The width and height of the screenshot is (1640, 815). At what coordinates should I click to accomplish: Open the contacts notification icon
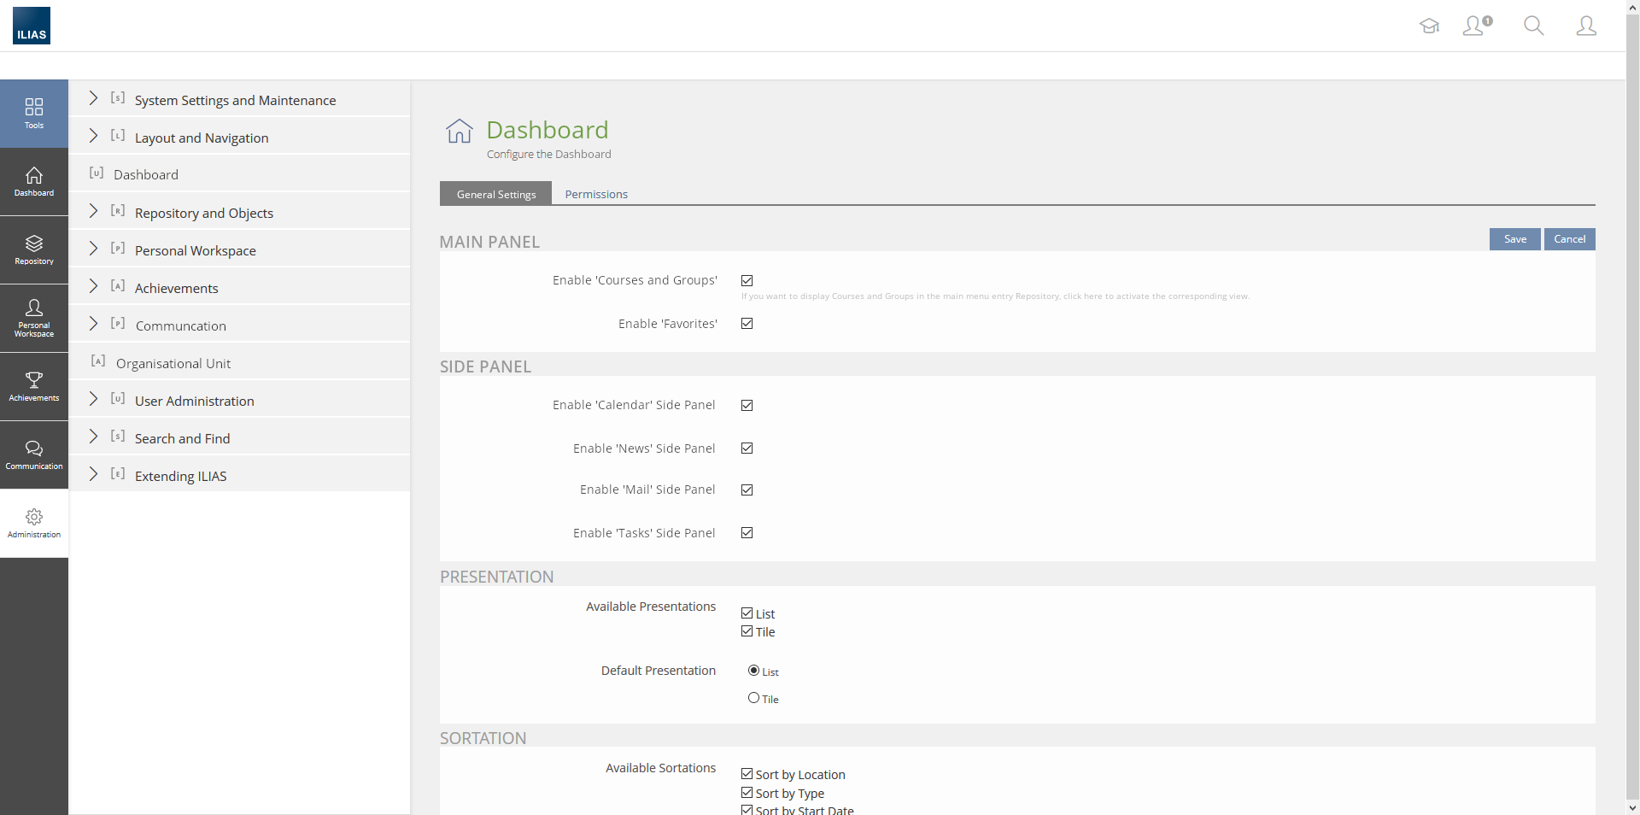click(1476, 26)
